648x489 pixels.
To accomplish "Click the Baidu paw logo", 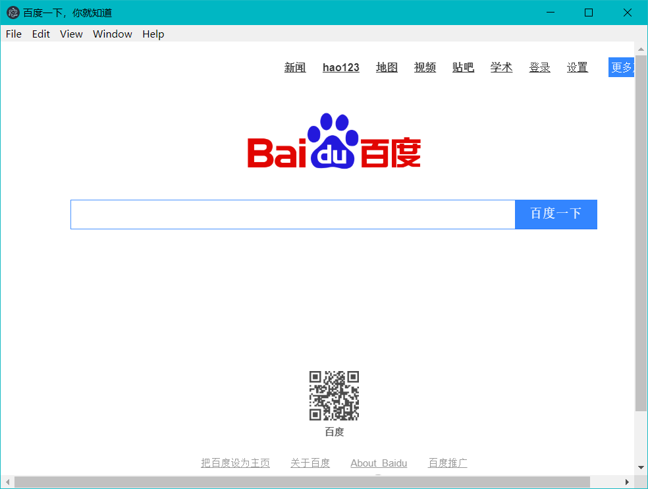I will click(334, 141).
